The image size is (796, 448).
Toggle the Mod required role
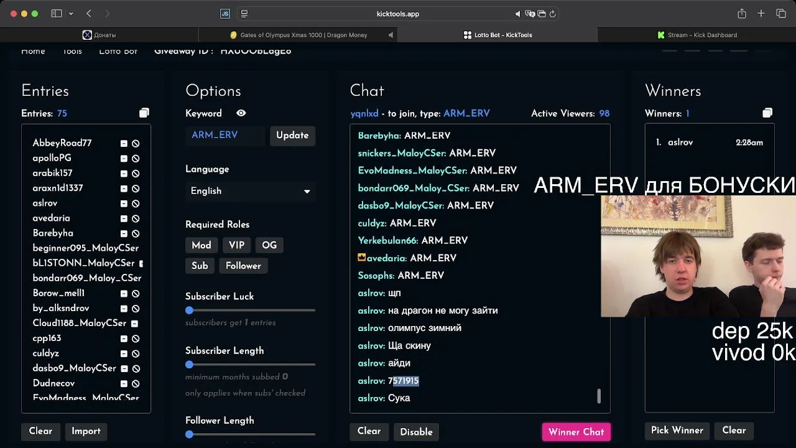(x=201, y=245)
